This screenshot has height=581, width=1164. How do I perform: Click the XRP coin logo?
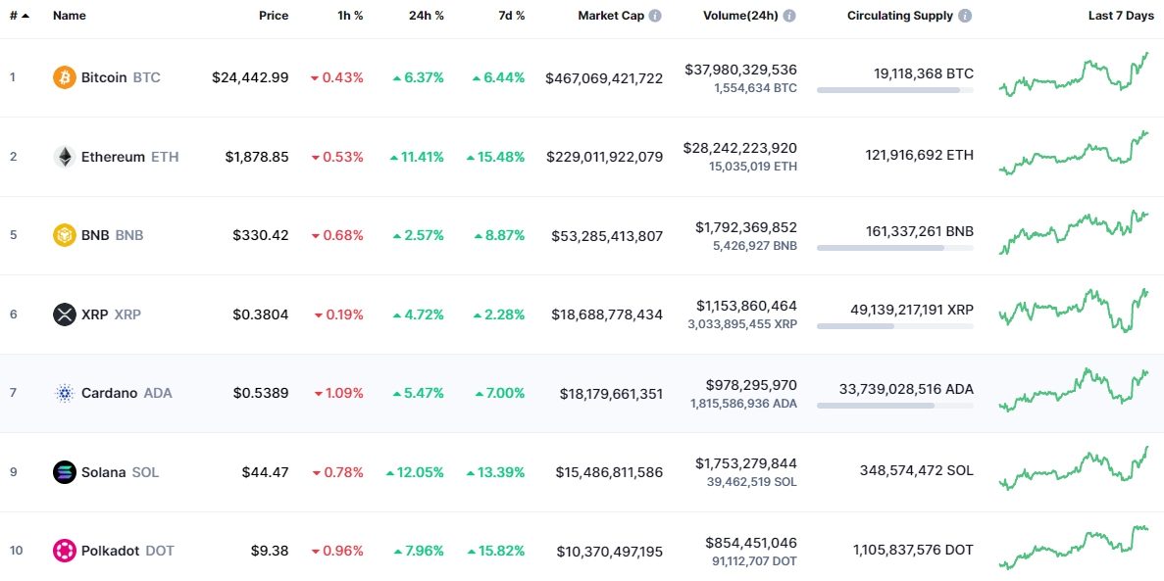pyautogui.click(x=65, y=314)
